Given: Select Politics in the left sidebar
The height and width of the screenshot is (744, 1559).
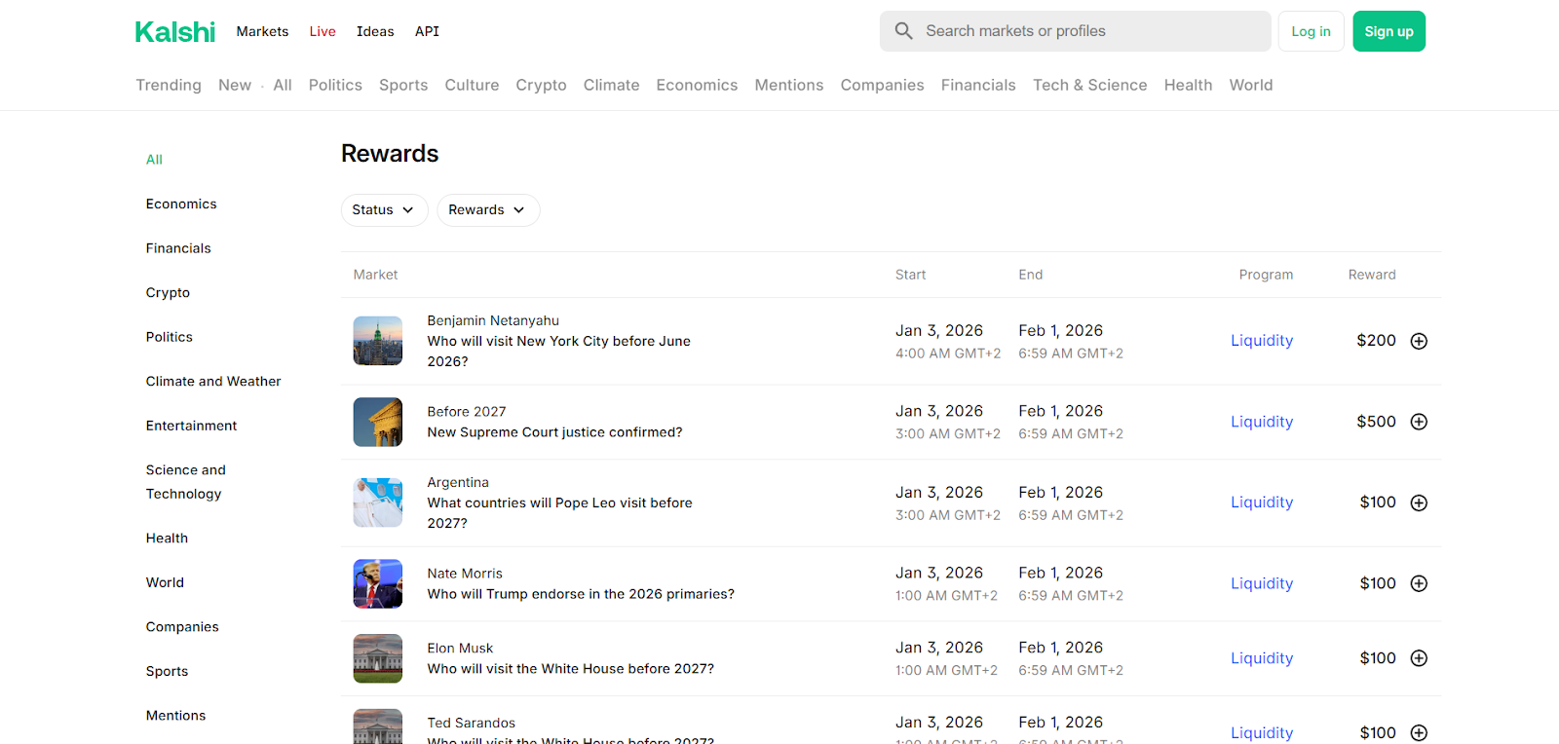Looking at the screenshot, I should (x=170, y=337).
